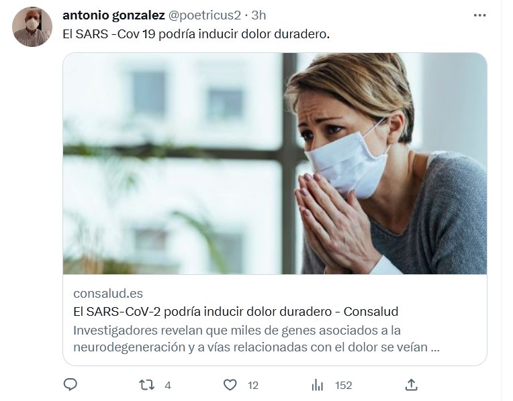Click the 3h timestamp
This screenshot has height=401, width=513.
(x=259, y=15)
